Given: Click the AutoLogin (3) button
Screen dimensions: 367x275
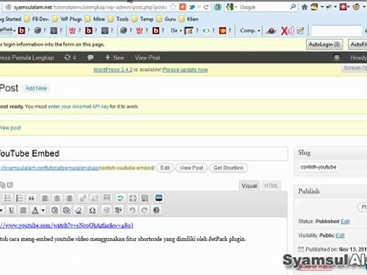Looking at the screenshot, I should [x=324, y=44].
